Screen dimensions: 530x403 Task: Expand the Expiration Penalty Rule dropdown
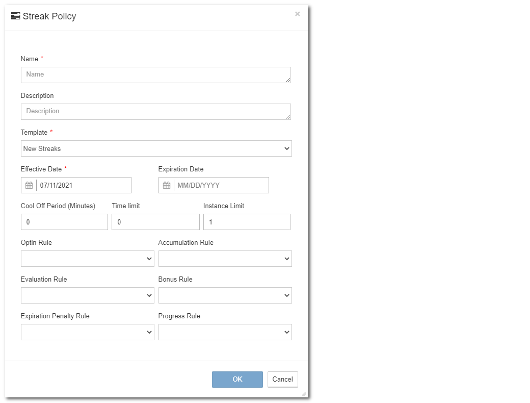(87, 332)
